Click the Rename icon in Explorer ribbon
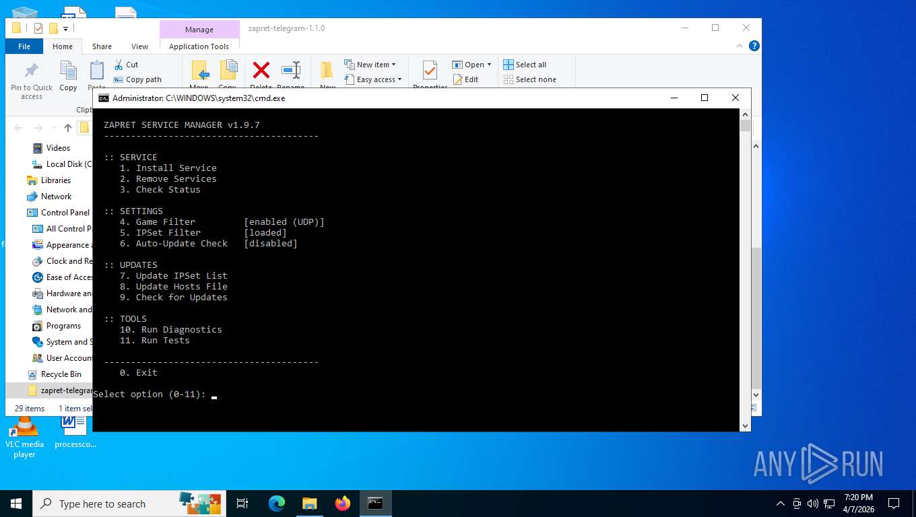This screenshot has height=517, width=916. coord(291,70)
